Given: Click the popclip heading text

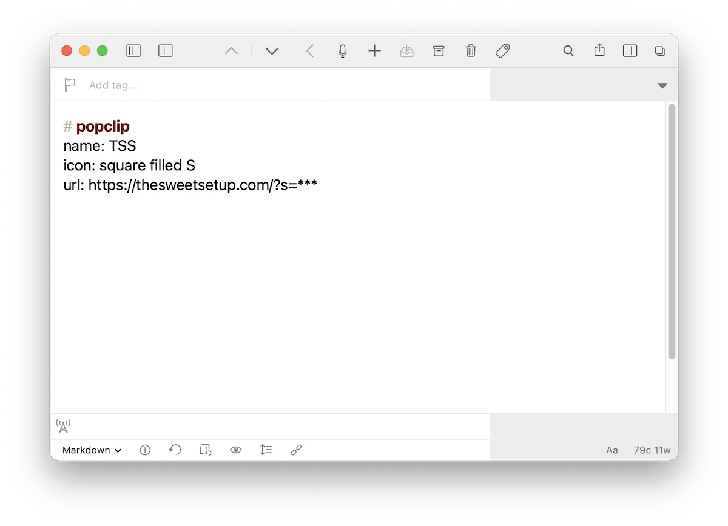Looking at the screenshot, I should (103, 127).
